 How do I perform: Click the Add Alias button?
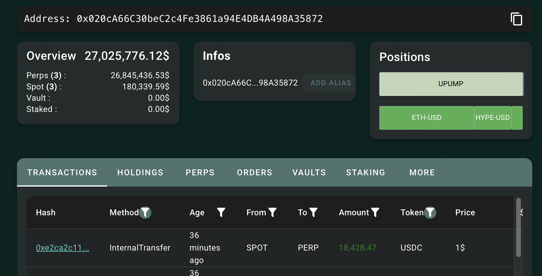pyautogui.click(x=330, y=83)
